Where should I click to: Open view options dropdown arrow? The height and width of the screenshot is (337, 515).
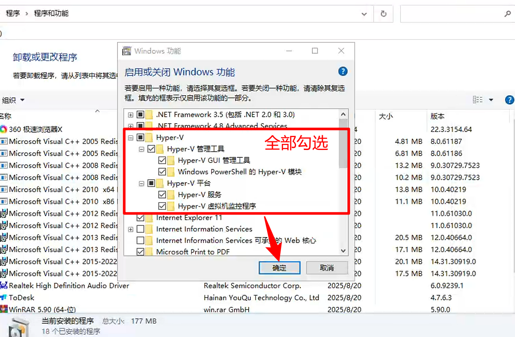point(491,100)
